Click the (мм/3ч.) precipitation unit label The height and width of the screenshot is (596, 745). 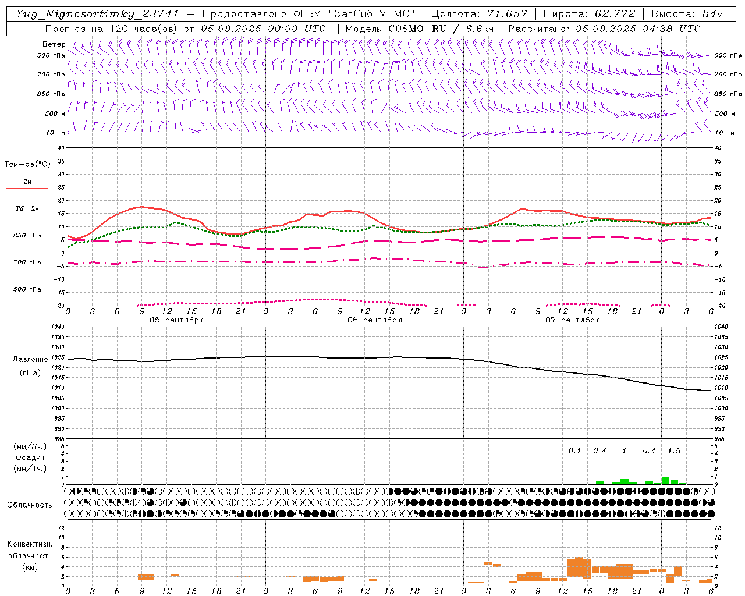[x=30, y=447]
